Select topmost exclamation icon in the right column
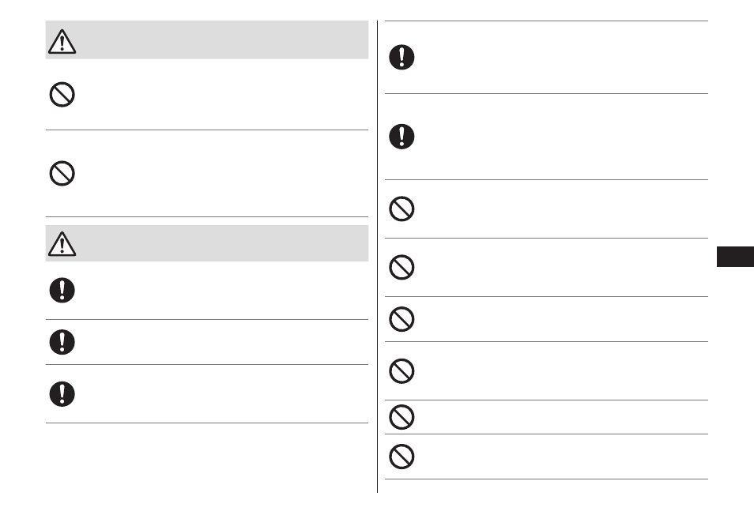754x530 pixels. pos(402,57)
